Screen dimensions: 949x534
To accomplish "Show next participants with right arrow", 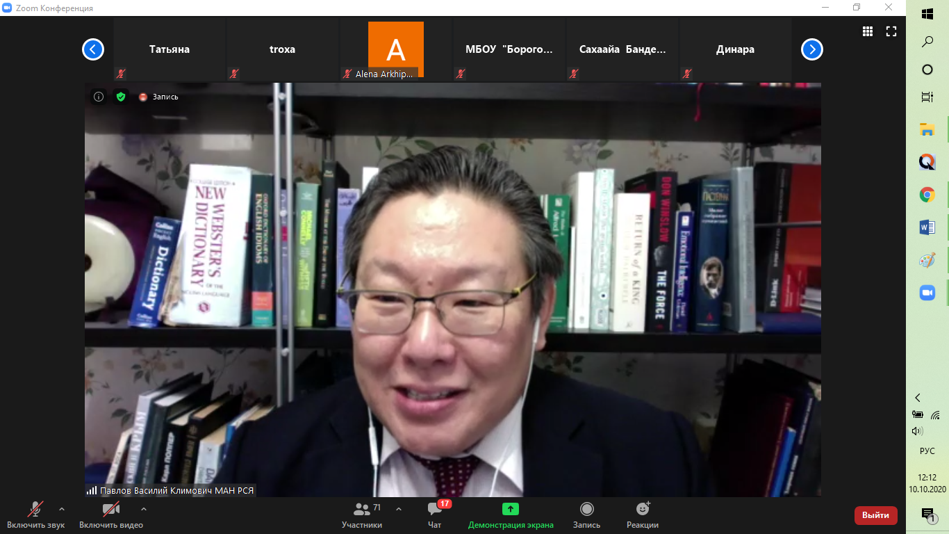I will 811,49.
